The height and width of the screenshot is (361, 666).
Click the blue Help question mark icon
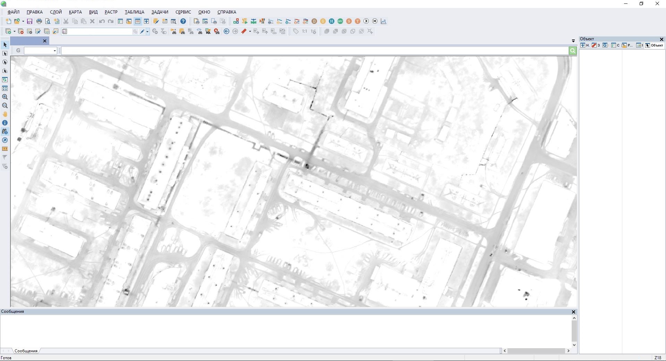coord(183,22)
